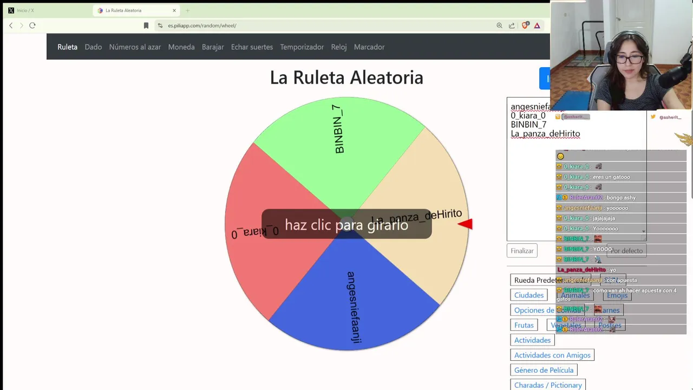The image size is (693, 390).
Task: Choose the Ciudades preset
Action: click(x=529, y=295)
